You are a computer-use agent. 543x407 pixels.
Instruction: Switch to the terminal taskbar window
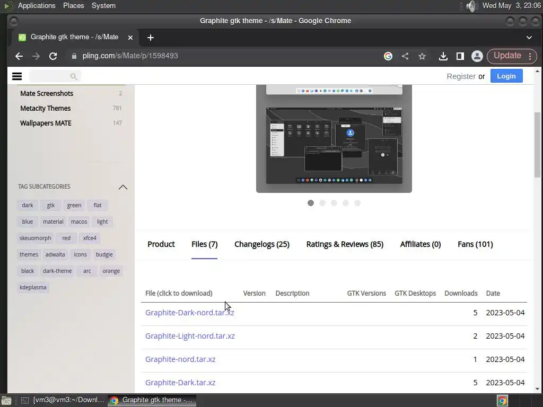(x=63, y=400)
